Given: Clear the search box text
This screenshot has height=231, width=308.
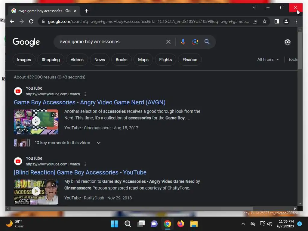Looking at the screenshot, I should pos(168,42).
